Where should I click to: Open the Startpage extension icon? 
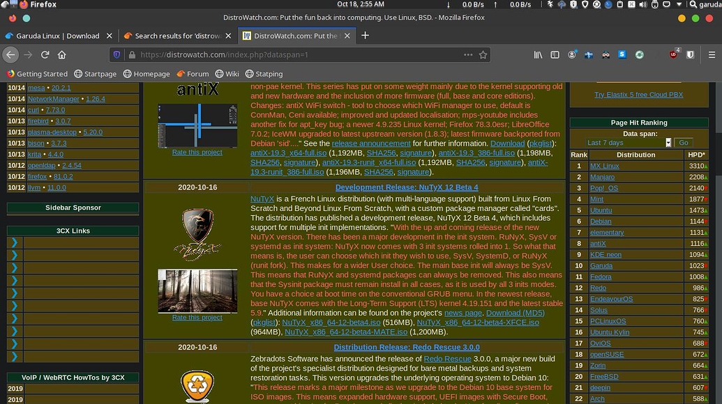pyautogui.click(x=622, y=54)
